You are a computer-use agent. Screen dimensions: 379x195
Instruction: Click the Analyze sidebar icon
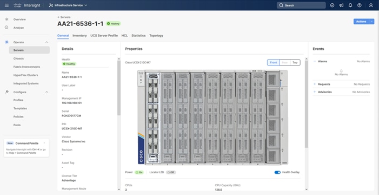(x=6, y=28)
